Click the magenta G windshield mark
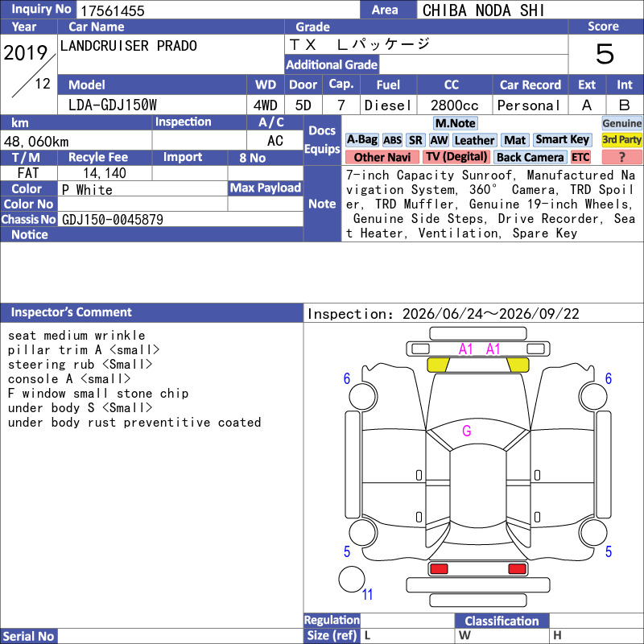 click(x=467, y=431)
